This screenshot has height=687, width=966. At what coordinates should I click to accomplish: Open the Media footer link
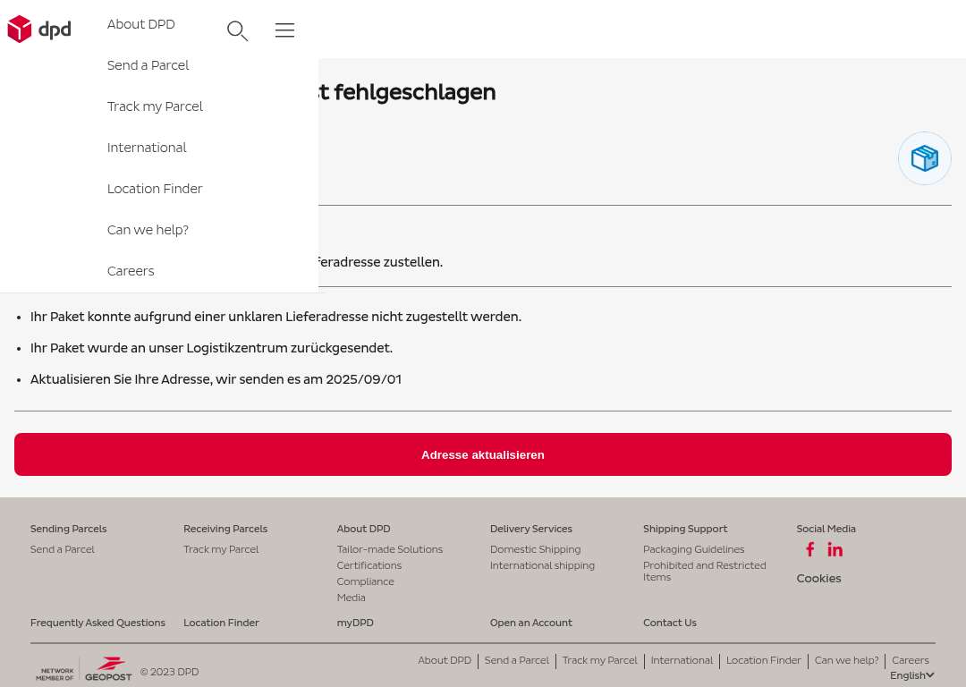352,597
